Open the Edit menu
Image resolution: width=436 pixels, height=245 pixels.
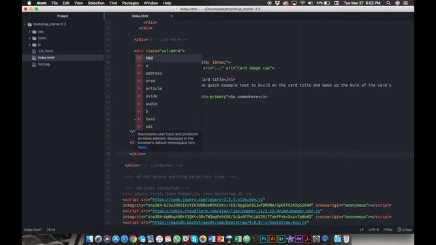point(66,3)
